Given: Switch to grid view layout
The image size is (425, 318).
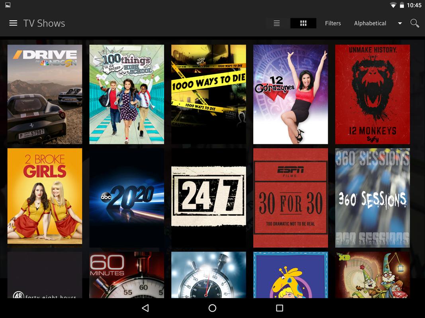Looking at the screenshot, I should (303, 23).
